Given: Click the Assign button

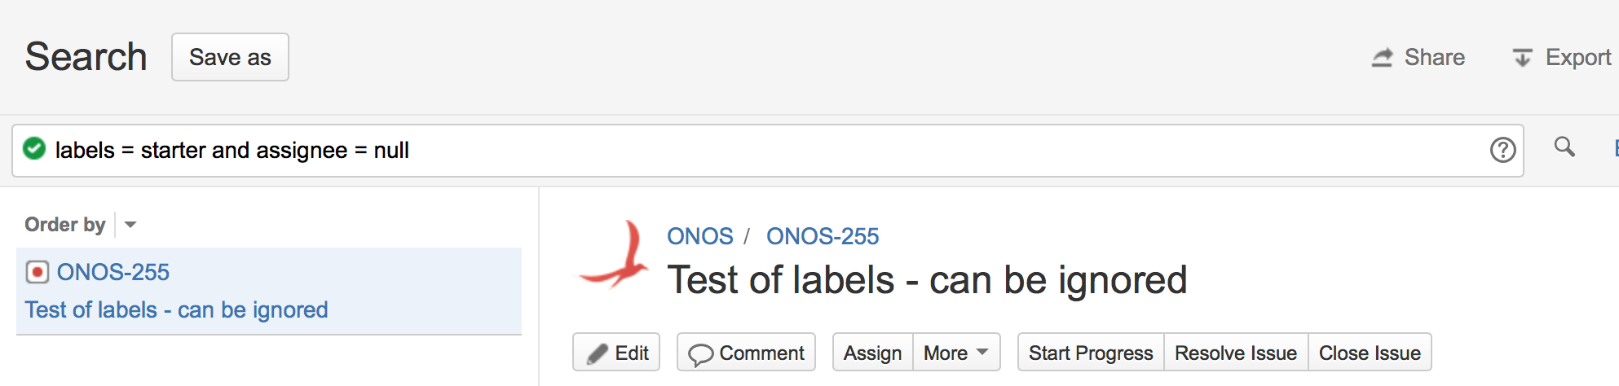Looking at the screenshot, I should 872,353.
